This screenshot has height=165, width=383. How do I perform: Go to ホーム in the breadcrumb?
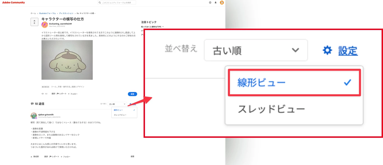33,13
